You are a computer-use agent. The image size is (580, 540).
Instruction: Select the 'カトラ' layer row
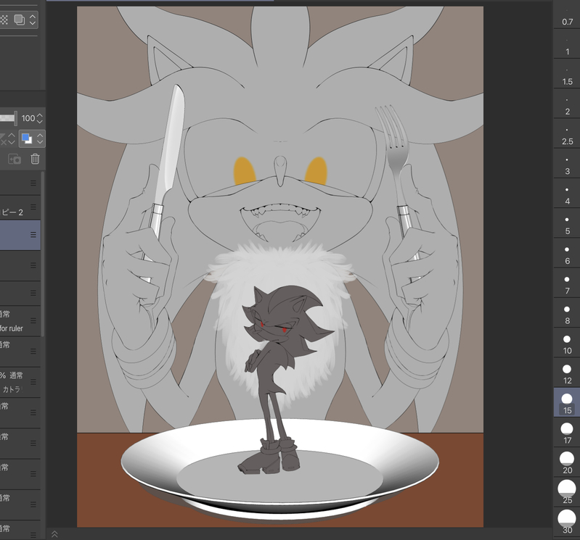20,382
